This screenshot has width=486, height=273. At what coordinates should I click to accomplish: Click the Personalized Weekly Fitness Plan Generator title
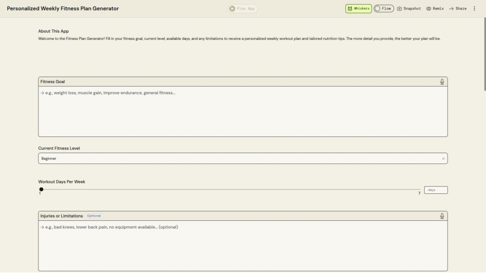(63, 9)
